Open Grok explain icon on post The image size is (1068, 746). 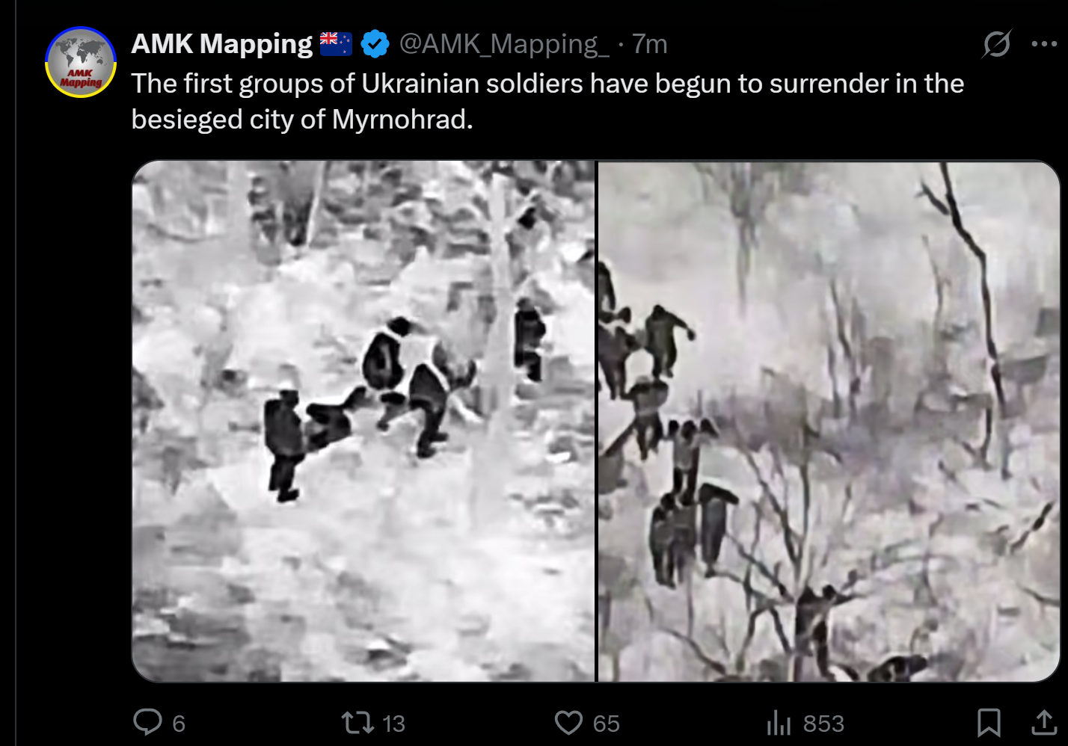click(997, 43)
